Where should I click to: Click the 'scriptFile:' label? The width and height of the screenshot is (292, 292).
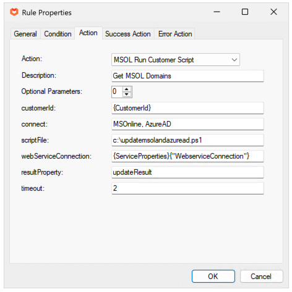point(35,140)
